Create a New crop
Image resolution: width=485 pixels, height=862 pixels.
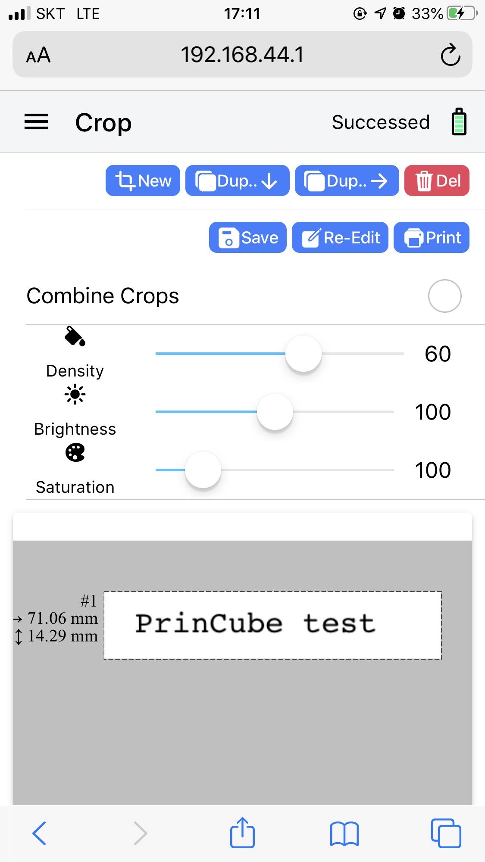[x=143, y=180]
